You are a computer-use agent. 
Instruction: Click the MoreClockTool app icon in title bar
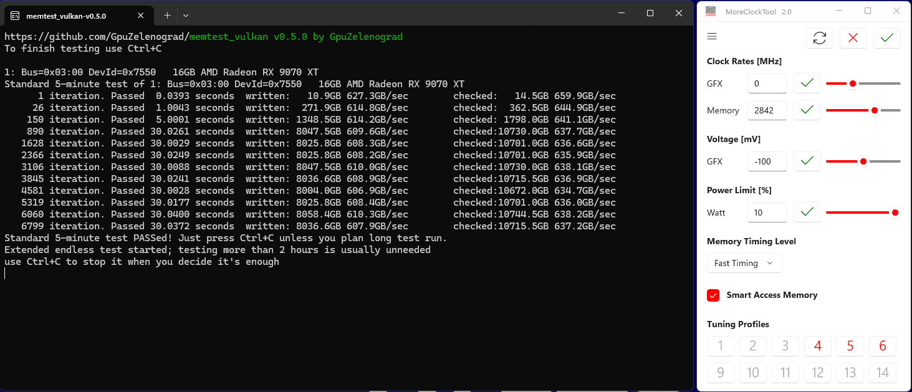click(x=710, y=11)
